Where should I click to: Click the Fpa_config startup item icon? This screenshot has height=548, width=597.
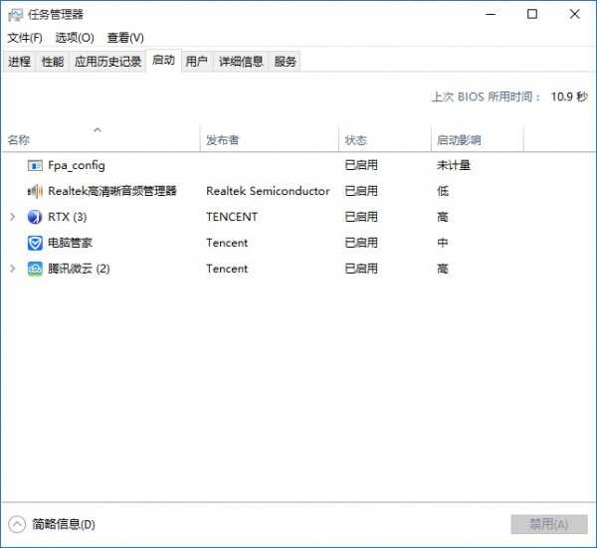pos(35,165)
